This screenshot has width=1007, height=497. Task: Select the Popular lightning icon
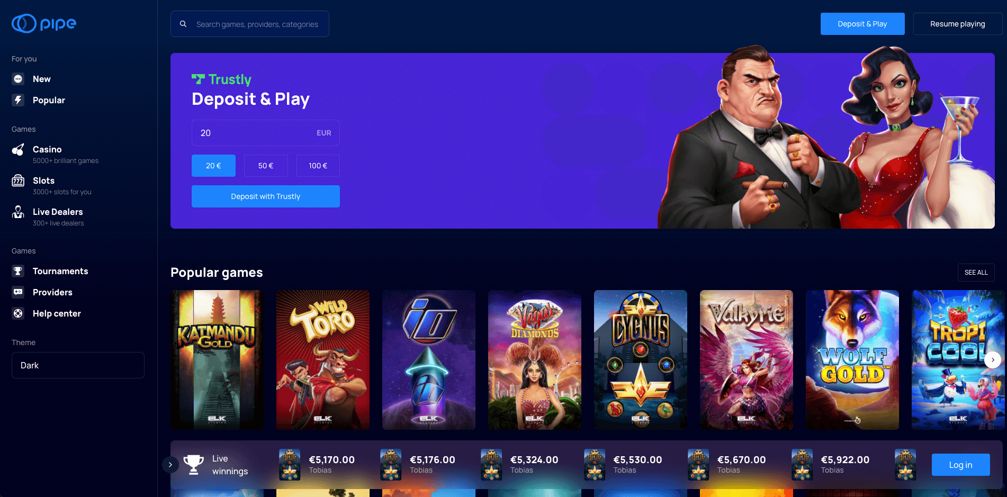18,100
